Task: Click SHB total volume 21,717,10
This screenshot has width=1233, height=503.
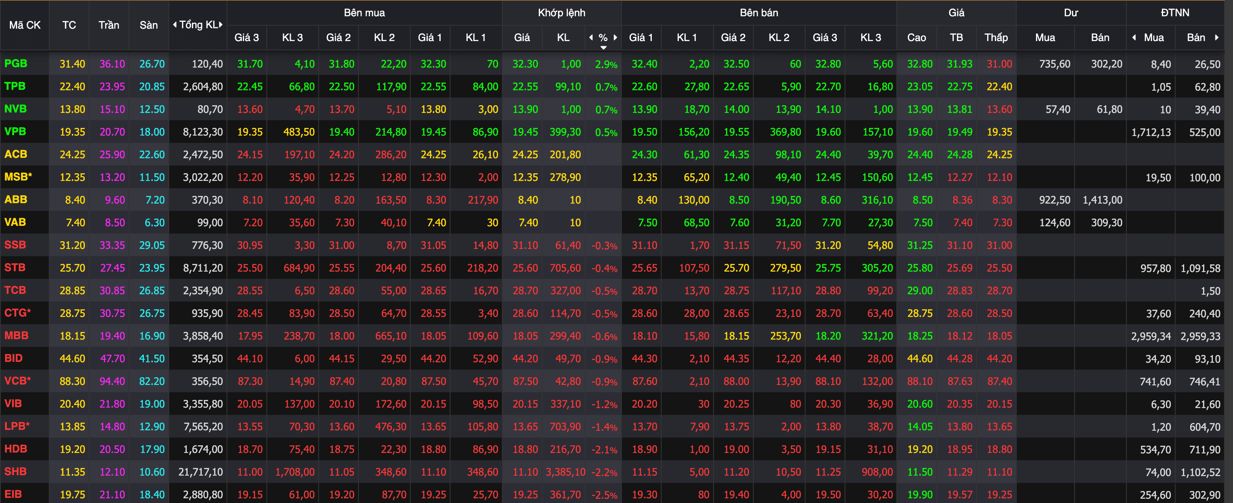Action: click(x=200, y=472)
